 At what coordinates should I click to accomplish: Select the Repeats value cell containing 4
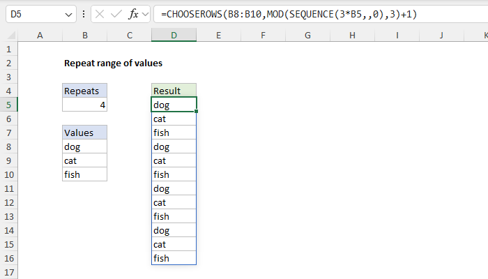coord(84,105)
